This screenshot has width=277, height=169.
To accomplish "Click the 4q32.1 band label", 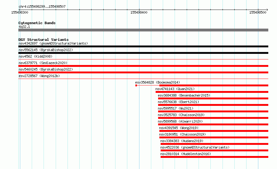I will [24, 27].
